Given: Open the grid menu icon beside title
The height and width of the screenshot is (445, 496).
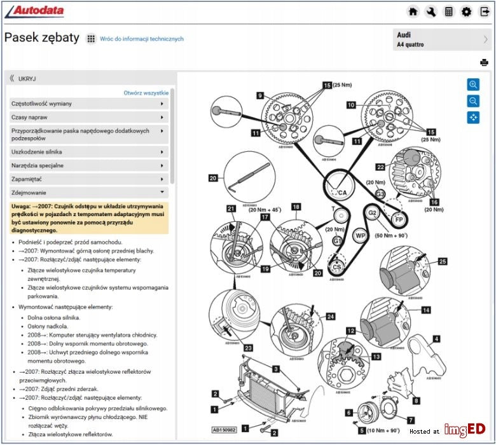Looking at the screenshot, I should (91, 39).
